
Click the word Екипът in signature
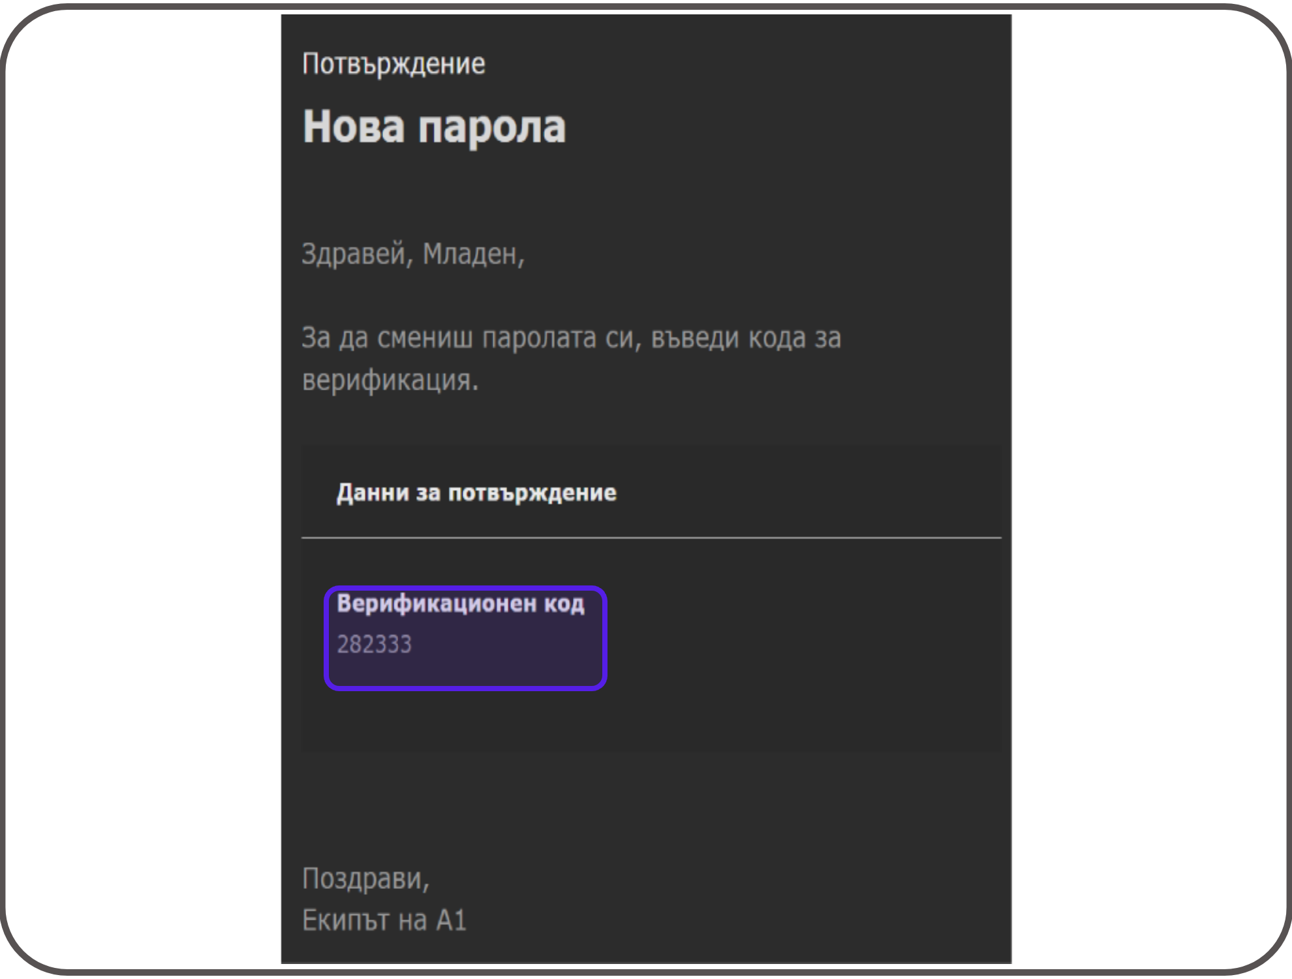(x=346, y=921)
